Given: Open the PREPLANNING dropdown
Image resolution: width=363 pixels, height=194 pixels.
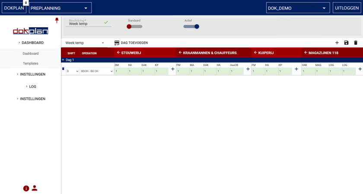Looking at the screenshot, I should 60,8.
